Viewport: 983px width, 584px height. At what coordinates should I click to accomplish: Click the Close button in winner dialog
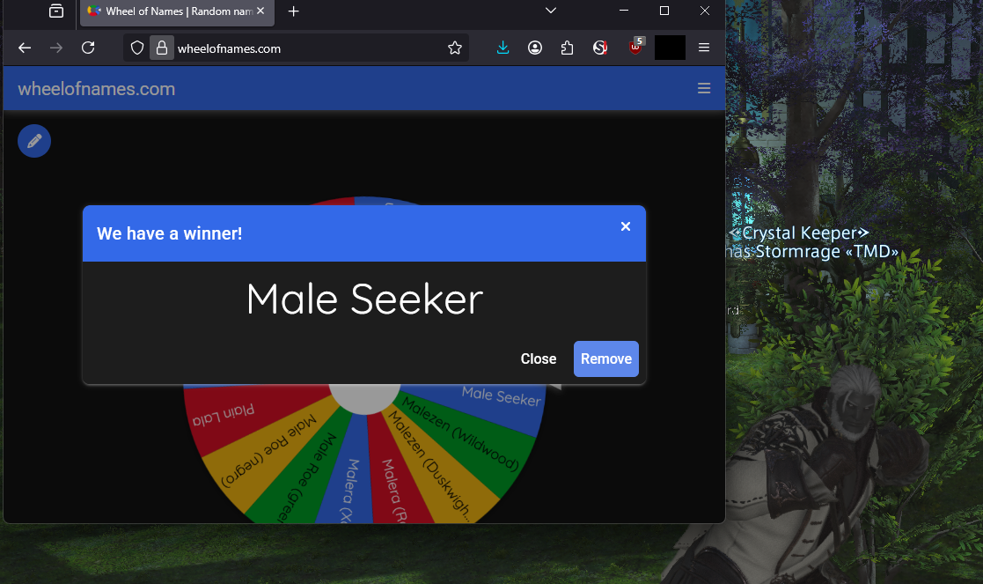(x=539, y=359)
